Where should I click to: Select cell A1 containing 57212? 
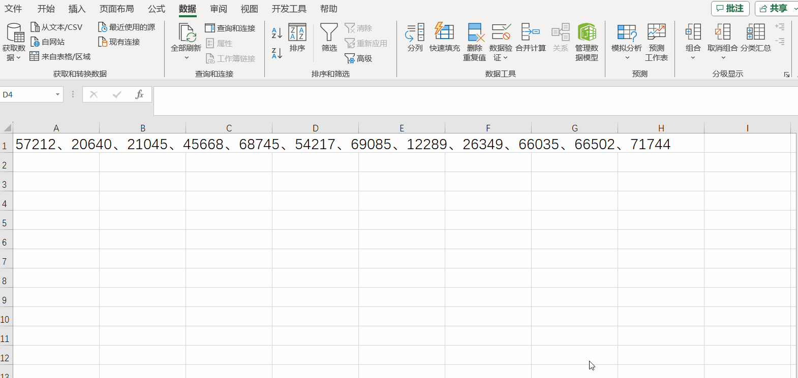click(56, 144)
